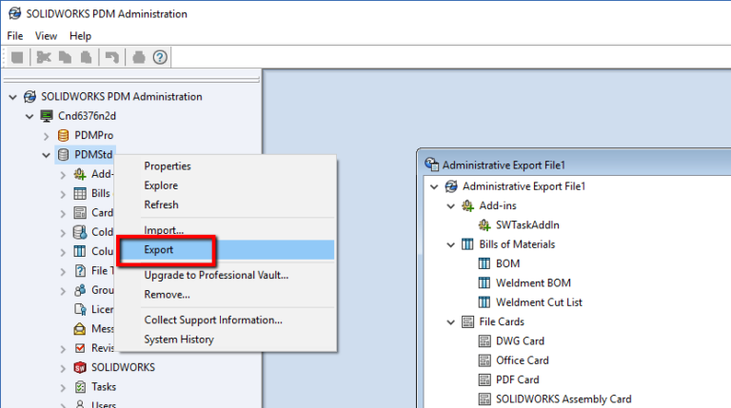This screenshot has width=731, height=408.
Task: Click the SOLIDWORKS node icon in tree
Action: [x=80, y=367]
